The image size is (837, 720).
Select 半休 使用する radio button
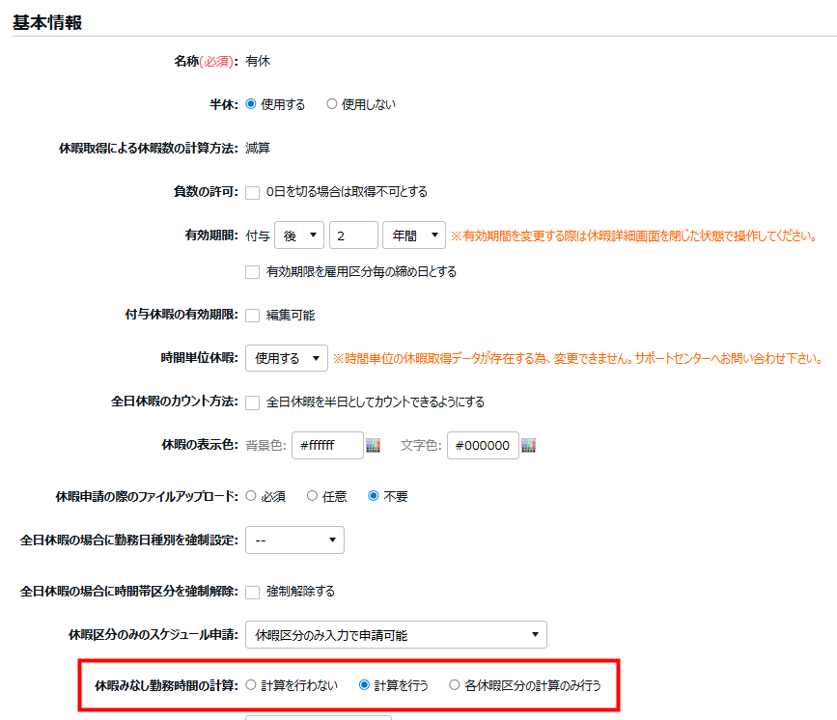pyautogui.click(x=252, y=104)
